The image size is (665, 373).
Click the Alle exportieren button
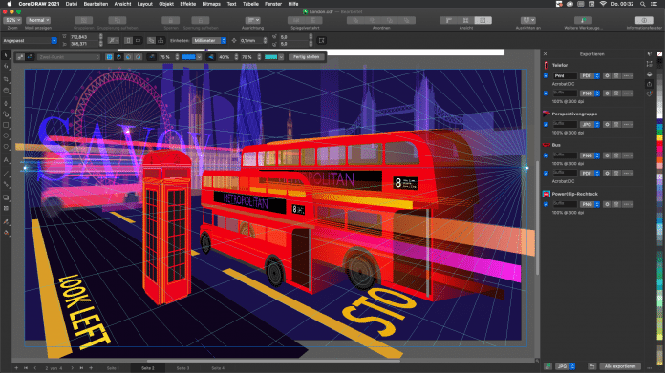(620, 366)
